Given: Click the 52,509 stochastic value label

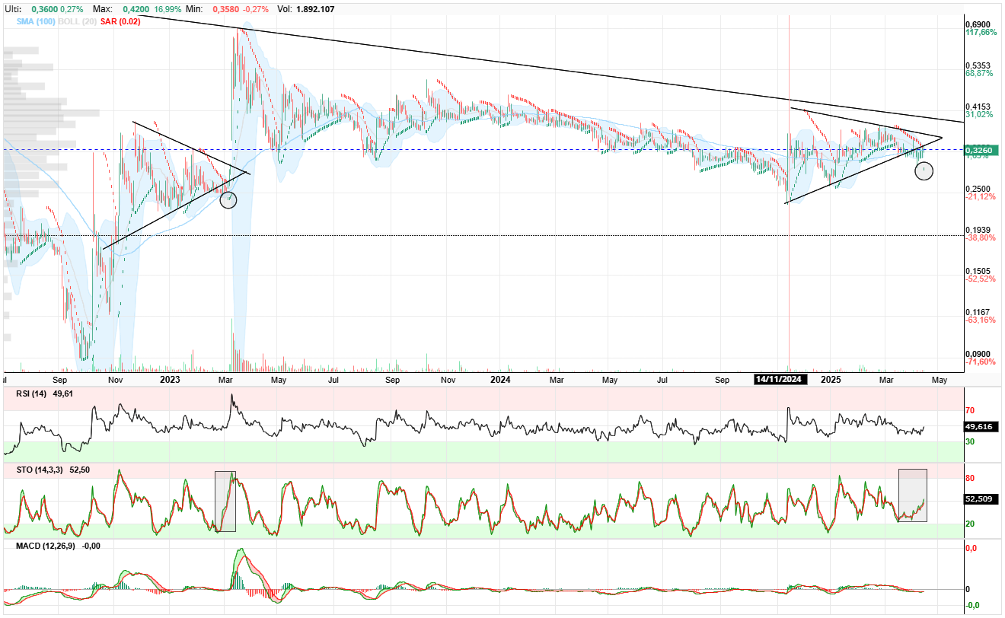Looking at the screenshot, I should (x=978, y=500).
